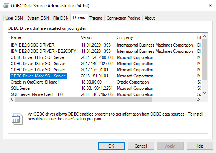Click the Cancel button

point(141,146)
